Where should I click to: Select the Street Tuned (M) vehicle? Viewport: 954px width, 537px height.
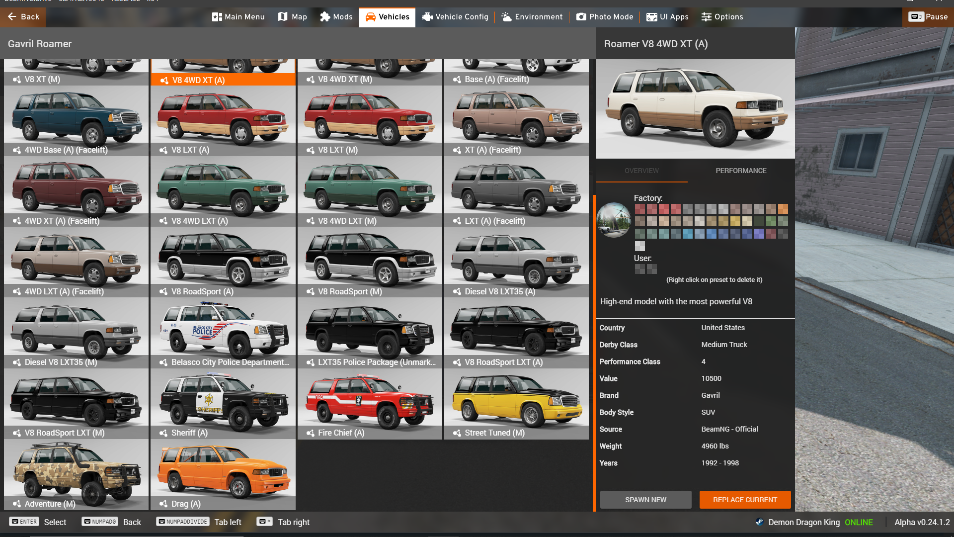(516, 404)
